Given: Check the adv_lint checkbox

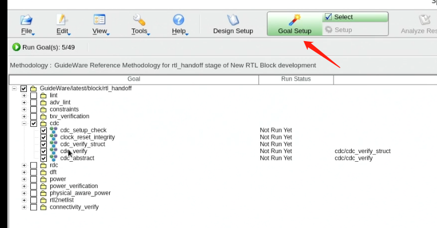Looking at the screenshot, I should 33,102.
